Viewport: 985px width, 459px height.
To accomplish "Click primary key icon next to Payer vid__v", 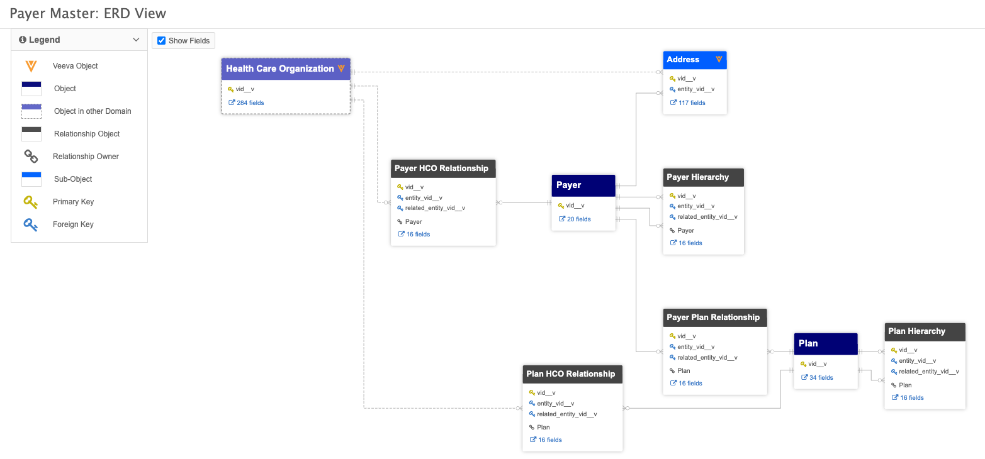I will coord(561,206).
